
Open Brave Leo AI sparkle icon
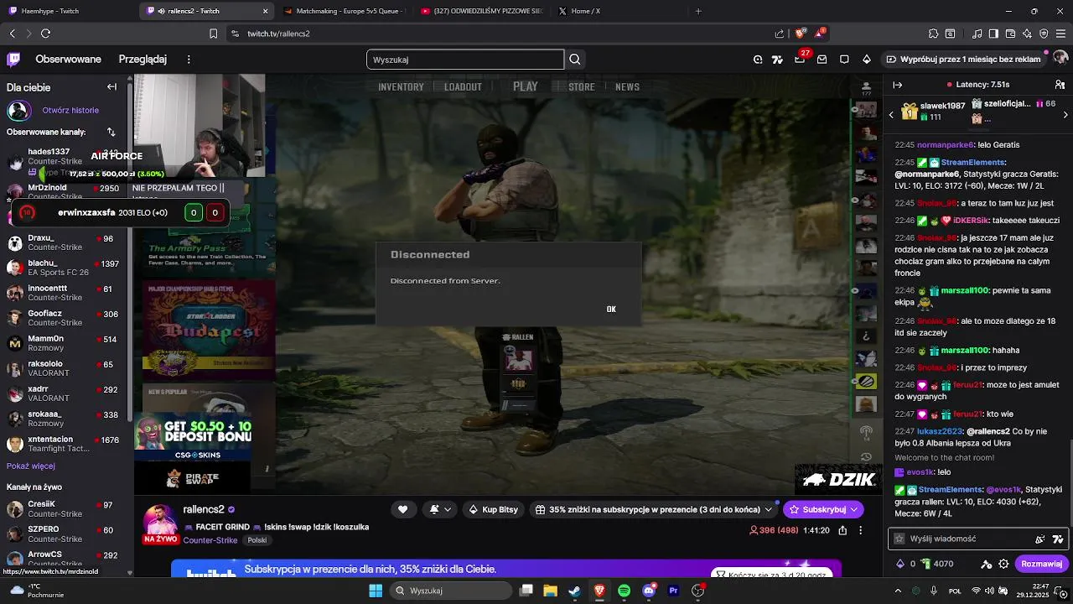(x=1027, y=34)
